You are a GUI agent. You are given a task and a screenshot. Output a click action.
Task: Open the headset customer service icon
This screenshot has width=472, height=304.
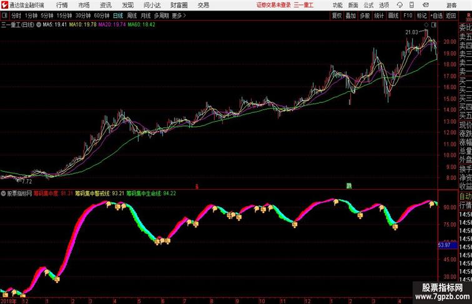(x=400, y=5)
